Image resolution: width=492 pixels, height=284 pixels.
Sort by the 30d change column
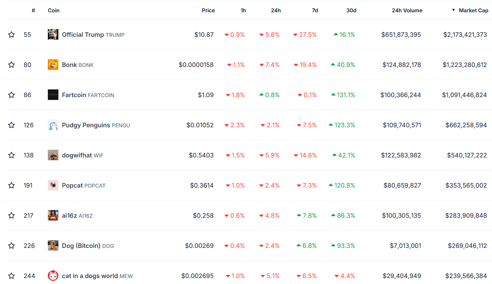(x=351, y=11)
